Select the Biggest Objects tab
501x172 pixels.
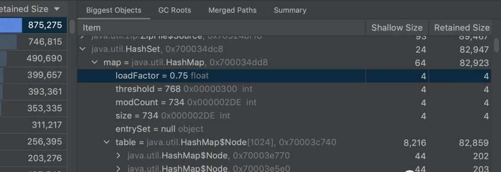114,10
